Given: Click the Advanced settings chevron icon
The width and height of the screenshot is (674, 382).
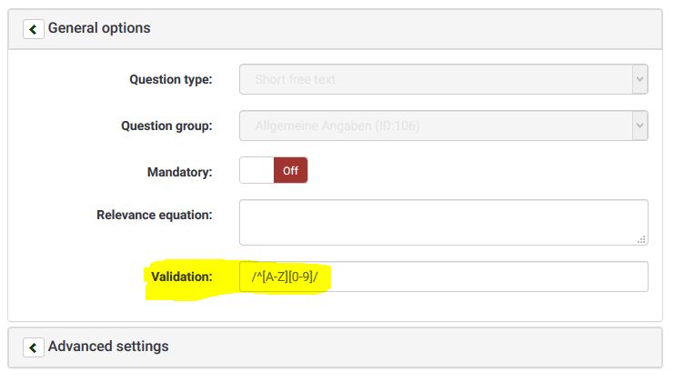Looking at the screenshot, I should coord(34,347).
